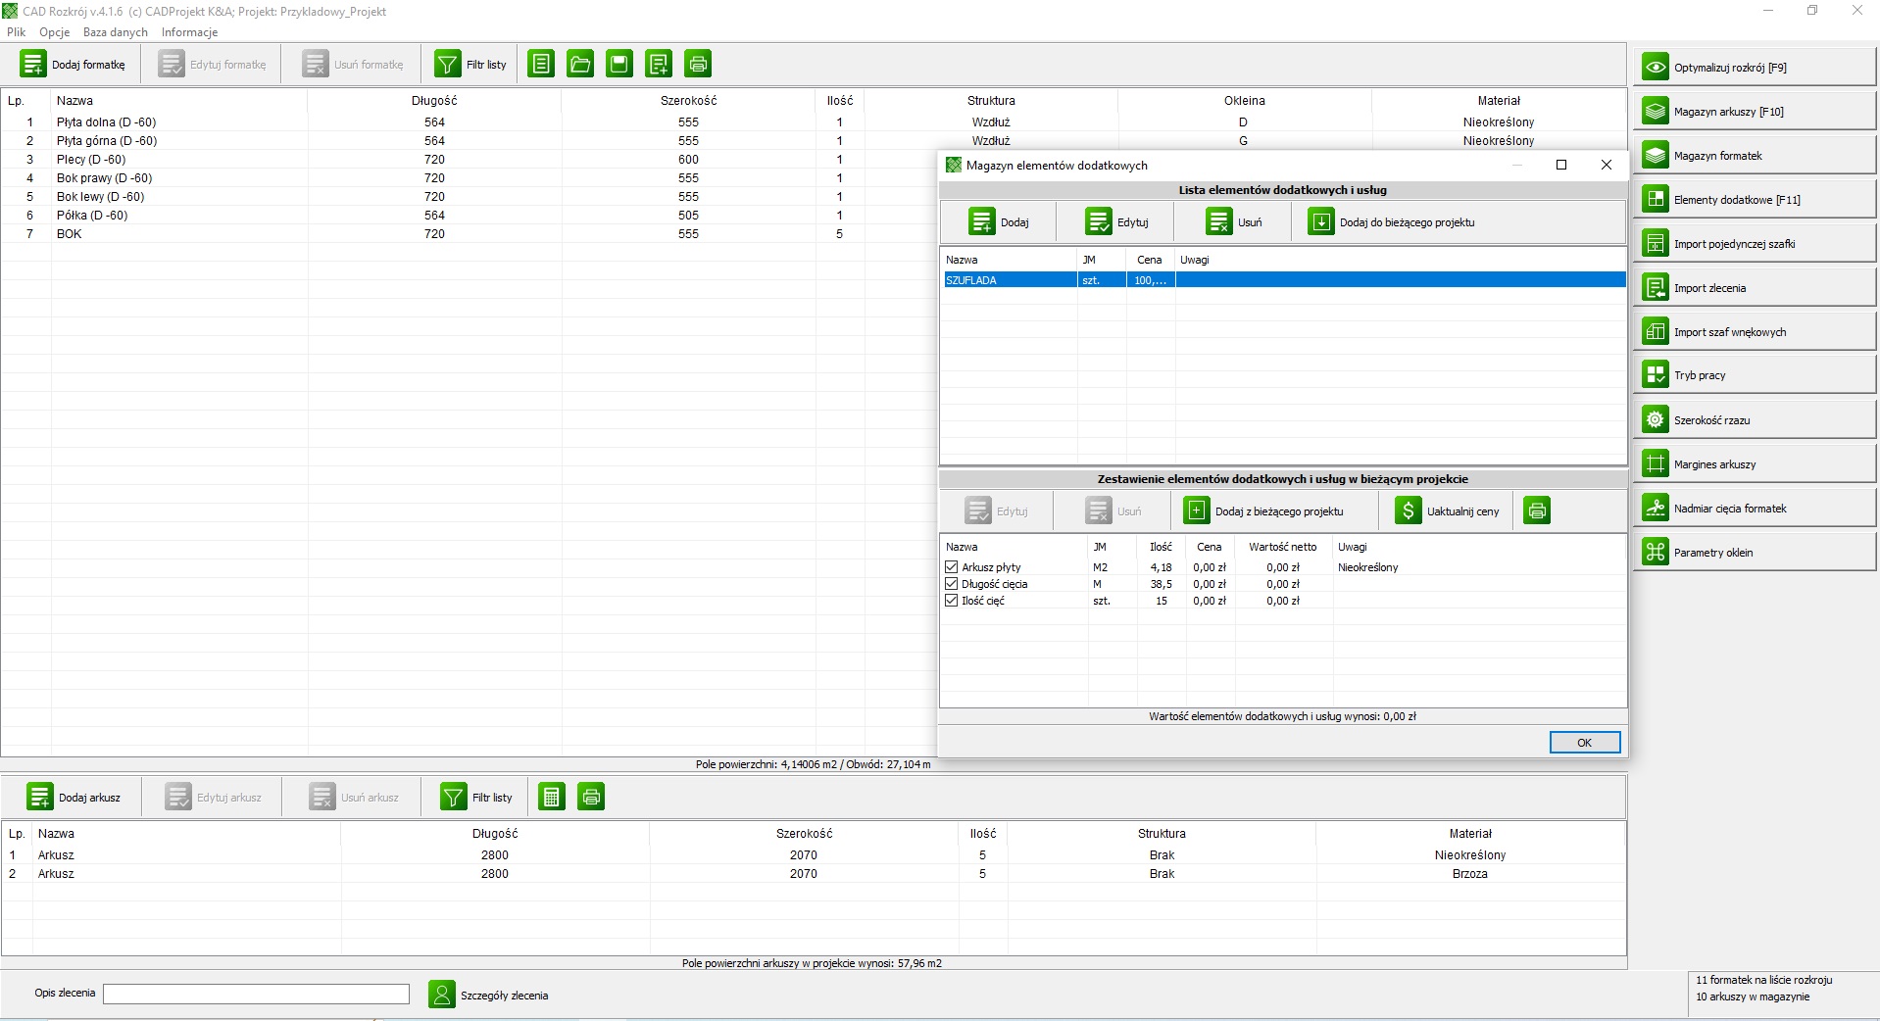Uncheck the Arkusz płyty checkbox
This screenshot has width=1880, height=1021.
[951, 567]
